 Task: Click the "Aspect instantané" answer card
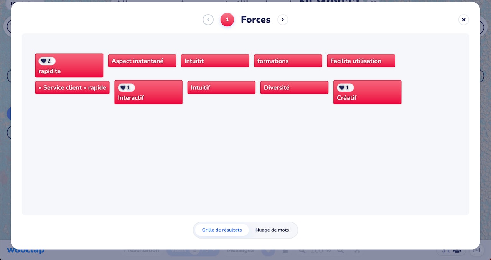click(142, 61)
